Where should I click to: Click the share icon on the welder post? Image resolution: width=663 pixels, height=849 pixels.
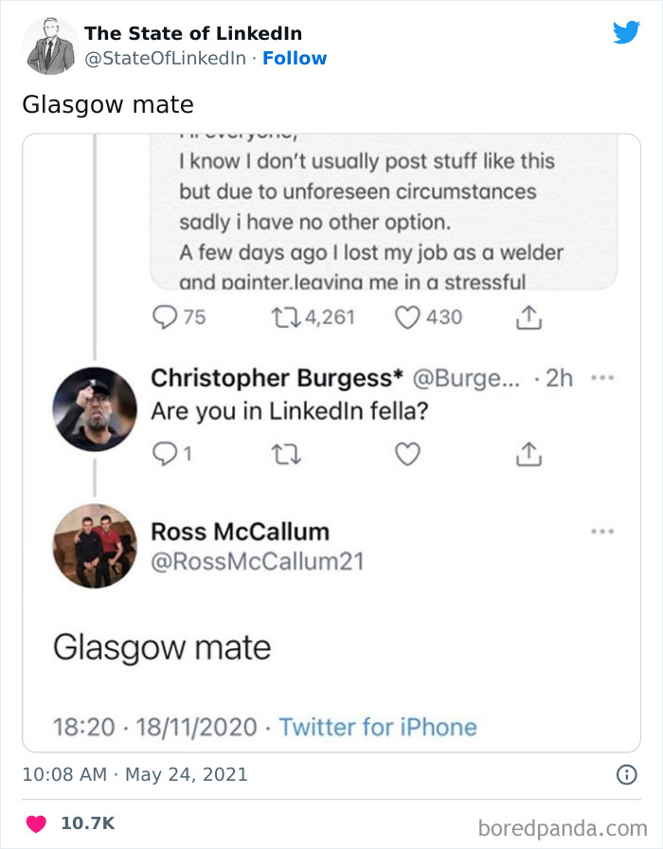click(529, 317)
